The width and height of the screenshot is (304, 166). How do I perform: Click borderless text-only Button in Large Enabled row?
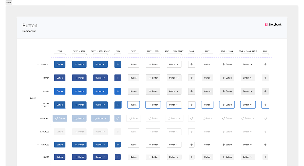click(207, 64)
